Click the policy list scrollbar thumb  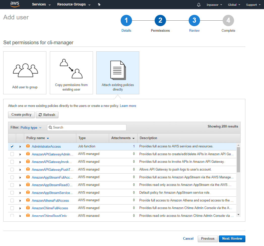[x=238, y=159]
